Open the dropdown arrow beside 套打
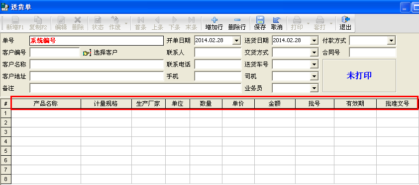 (331, 23)
